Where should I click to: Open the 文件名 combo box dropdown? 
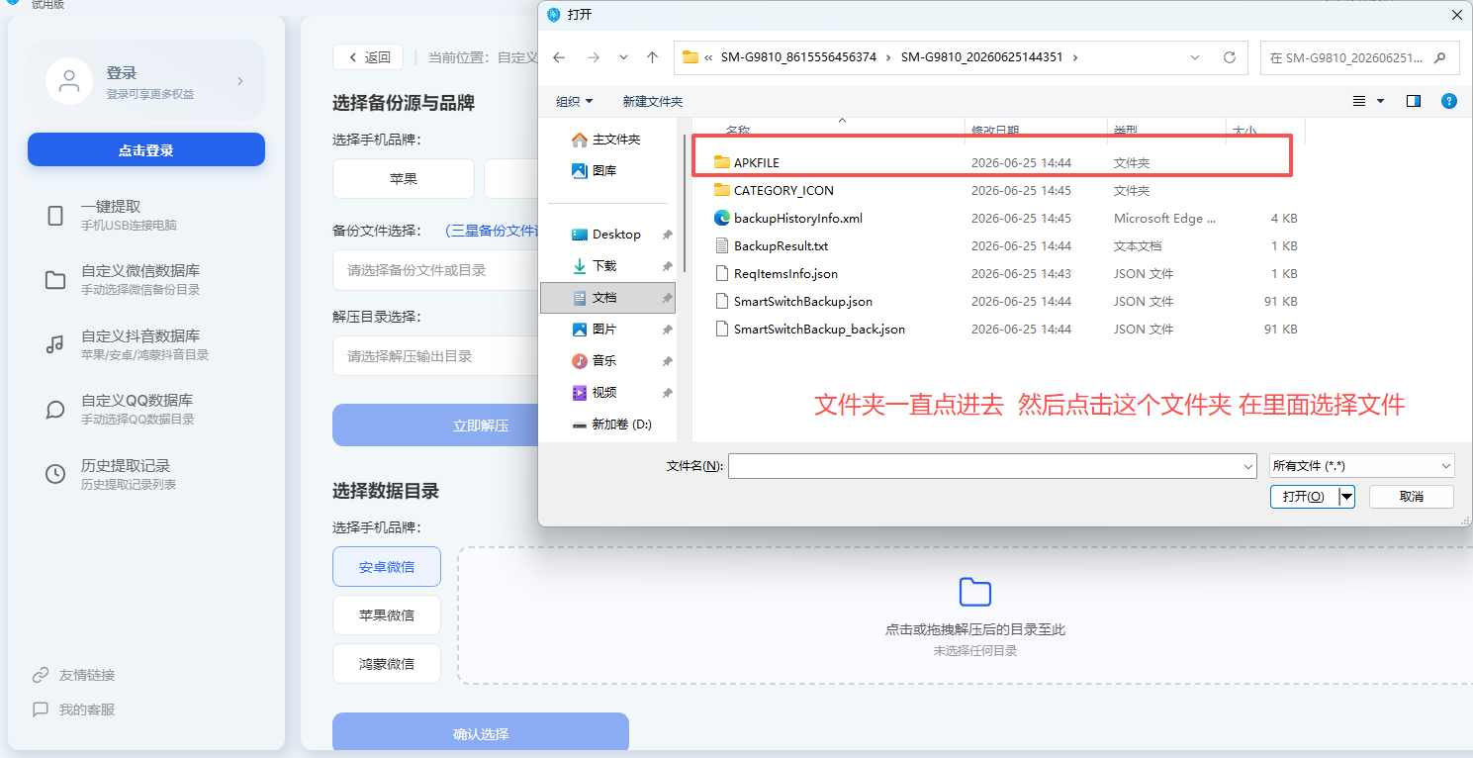pyautogui.click(x=1248, y=465)
